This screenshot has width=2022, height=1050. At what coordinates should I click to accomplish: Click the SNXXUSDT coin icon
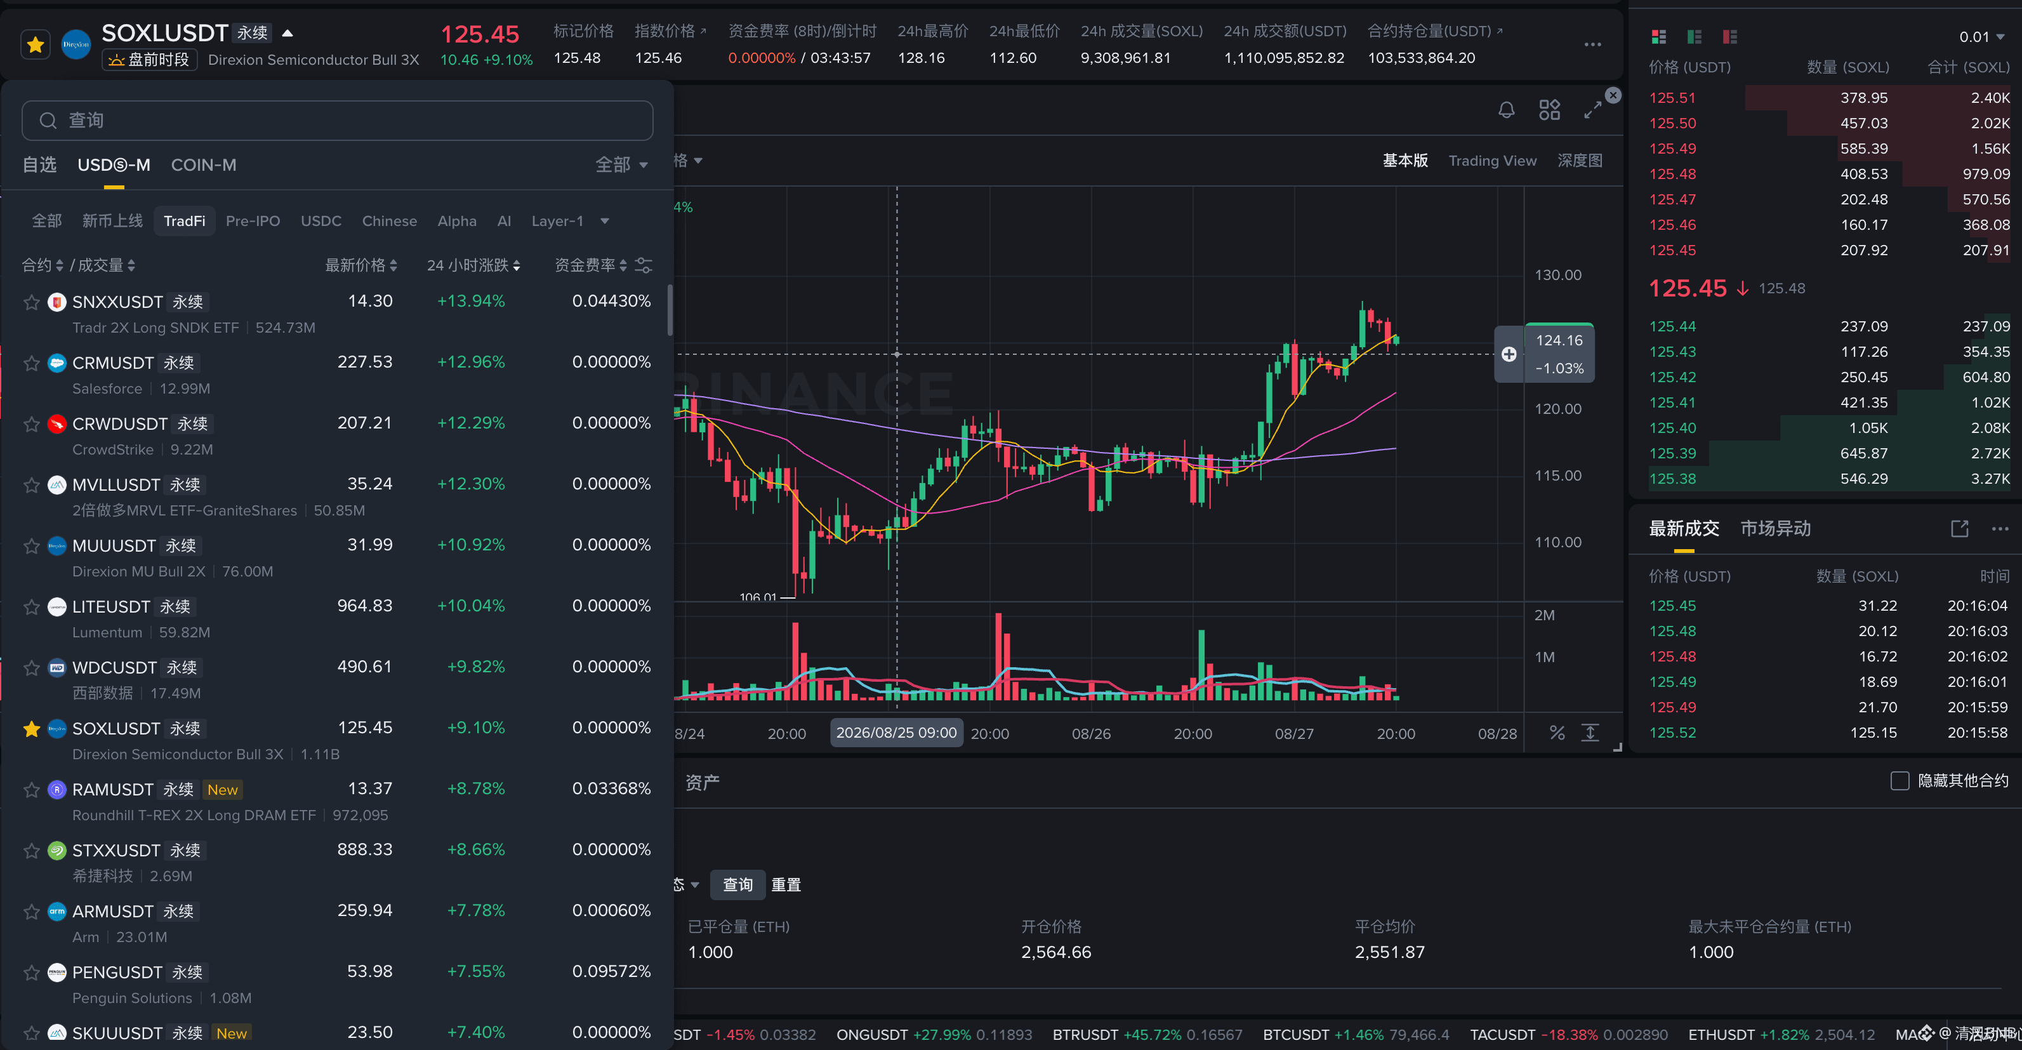(x=56, y=302)
